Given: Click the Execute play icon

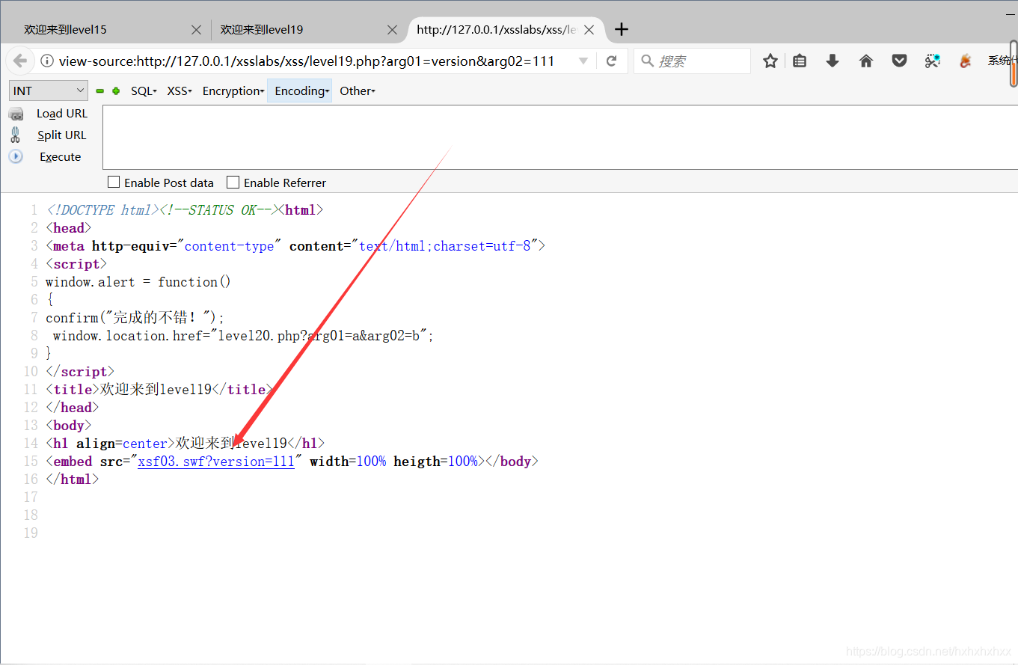Looking at the screenshot, I should coord(16,156).
